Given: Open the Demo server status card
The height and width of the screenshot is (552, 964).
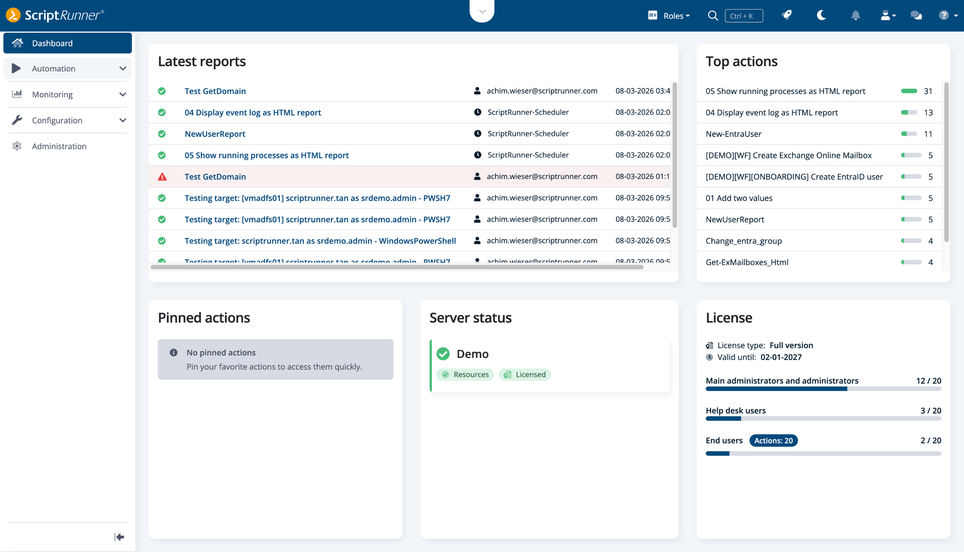Looking at the screenshot, I should point(550,366).
